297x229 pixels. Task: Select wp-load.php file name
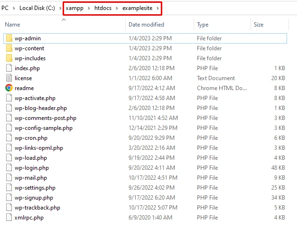tap(31, 158)
